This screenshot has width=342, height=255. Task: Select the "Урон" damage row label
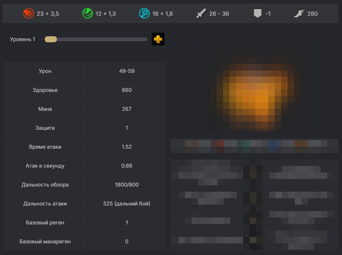[x=45, y=71]
